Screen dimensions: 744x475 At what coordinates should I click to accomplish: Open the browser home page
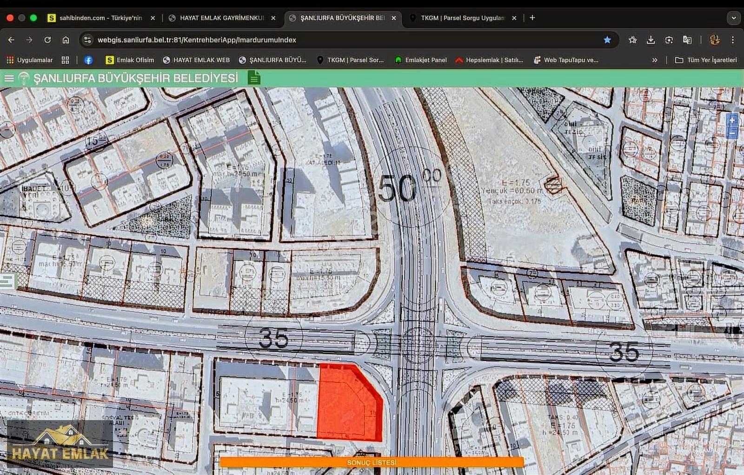click(66, 40)
